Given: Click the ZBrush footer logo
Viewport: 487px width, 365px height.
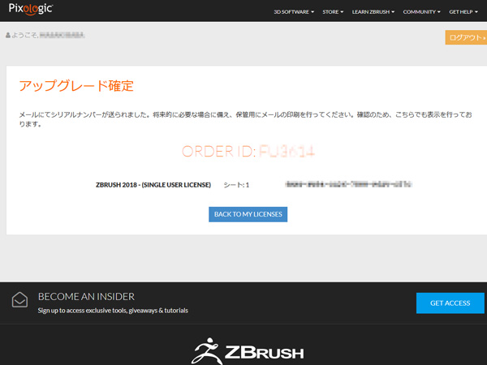Looking at the screenshot, I should 248,351.
